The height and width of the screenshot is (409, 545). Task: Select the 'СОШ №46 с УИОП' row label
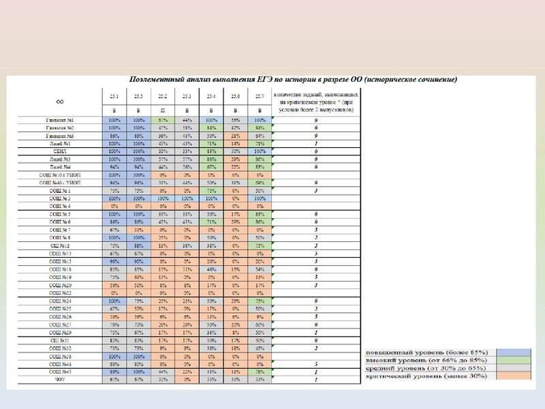click(x=56, y=183)
